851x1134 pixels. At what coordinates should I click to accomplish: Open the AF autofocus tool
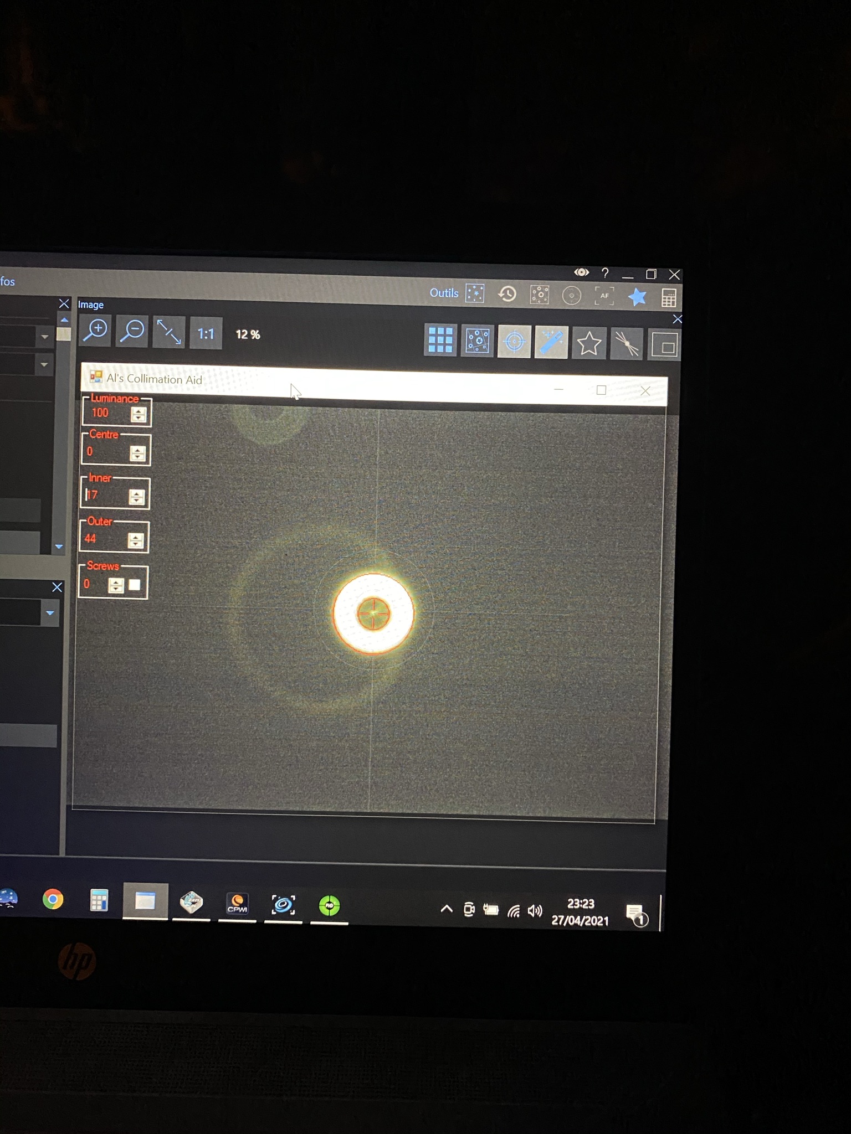pos(604,296)
